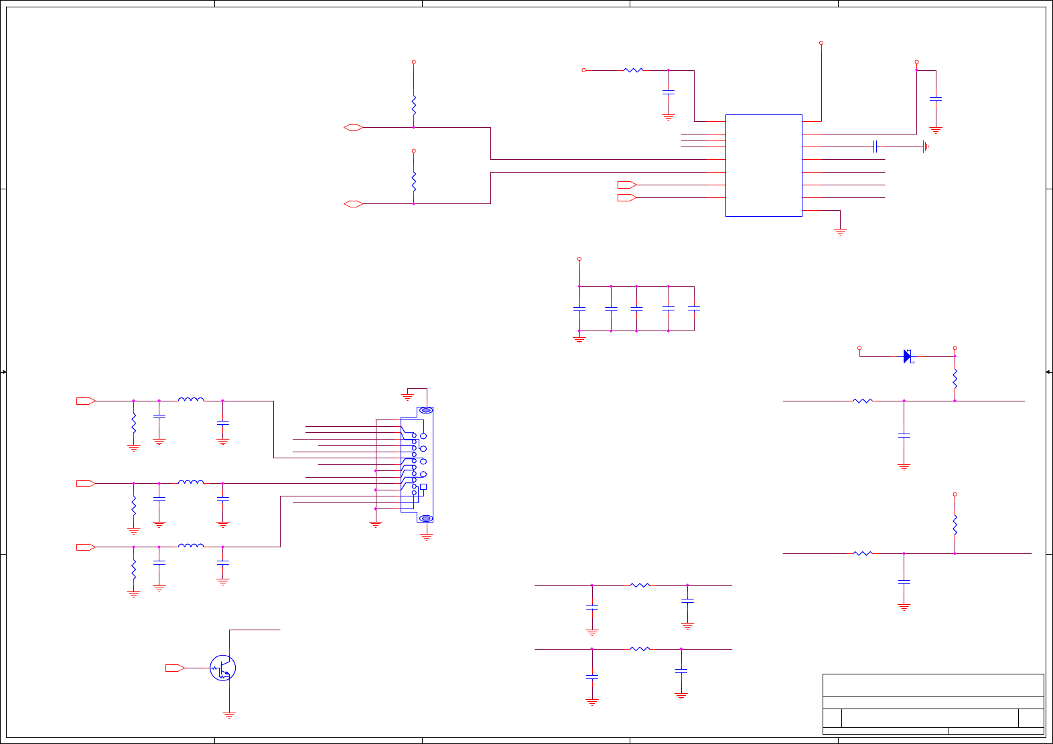The width and height of the screenshot is (1053, 744).
Task: Select the connector's bottom mounting hole
Action: 425,519
